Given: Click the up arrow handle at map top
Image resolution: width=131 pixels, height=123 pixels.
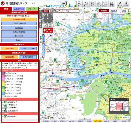Looking at the screenshot, I should point(85,8).
